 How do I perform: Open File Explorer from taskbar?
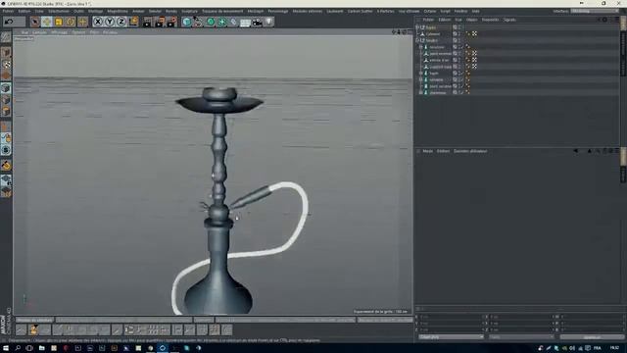coord(41,348)
